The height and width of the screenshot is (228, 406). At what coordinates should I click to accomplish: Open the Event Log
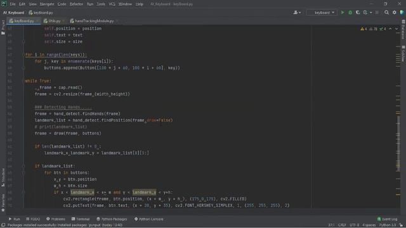(x=387, y=219)
